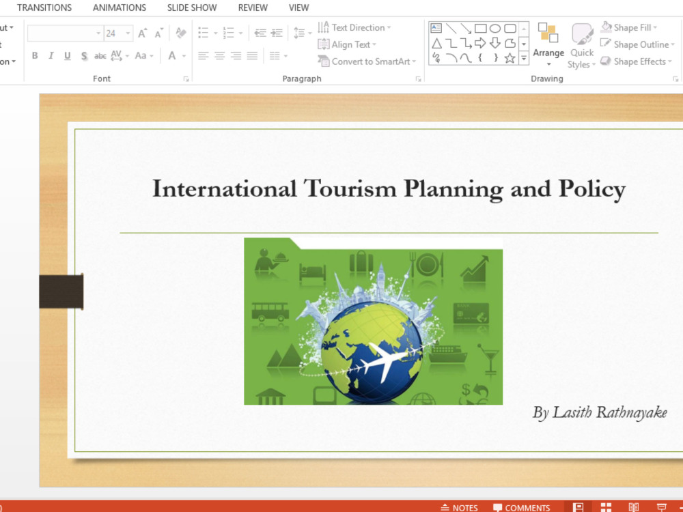Switch to the SLIDE SHOW tab
Screen dimensions: 683x512
click(192, 8)
